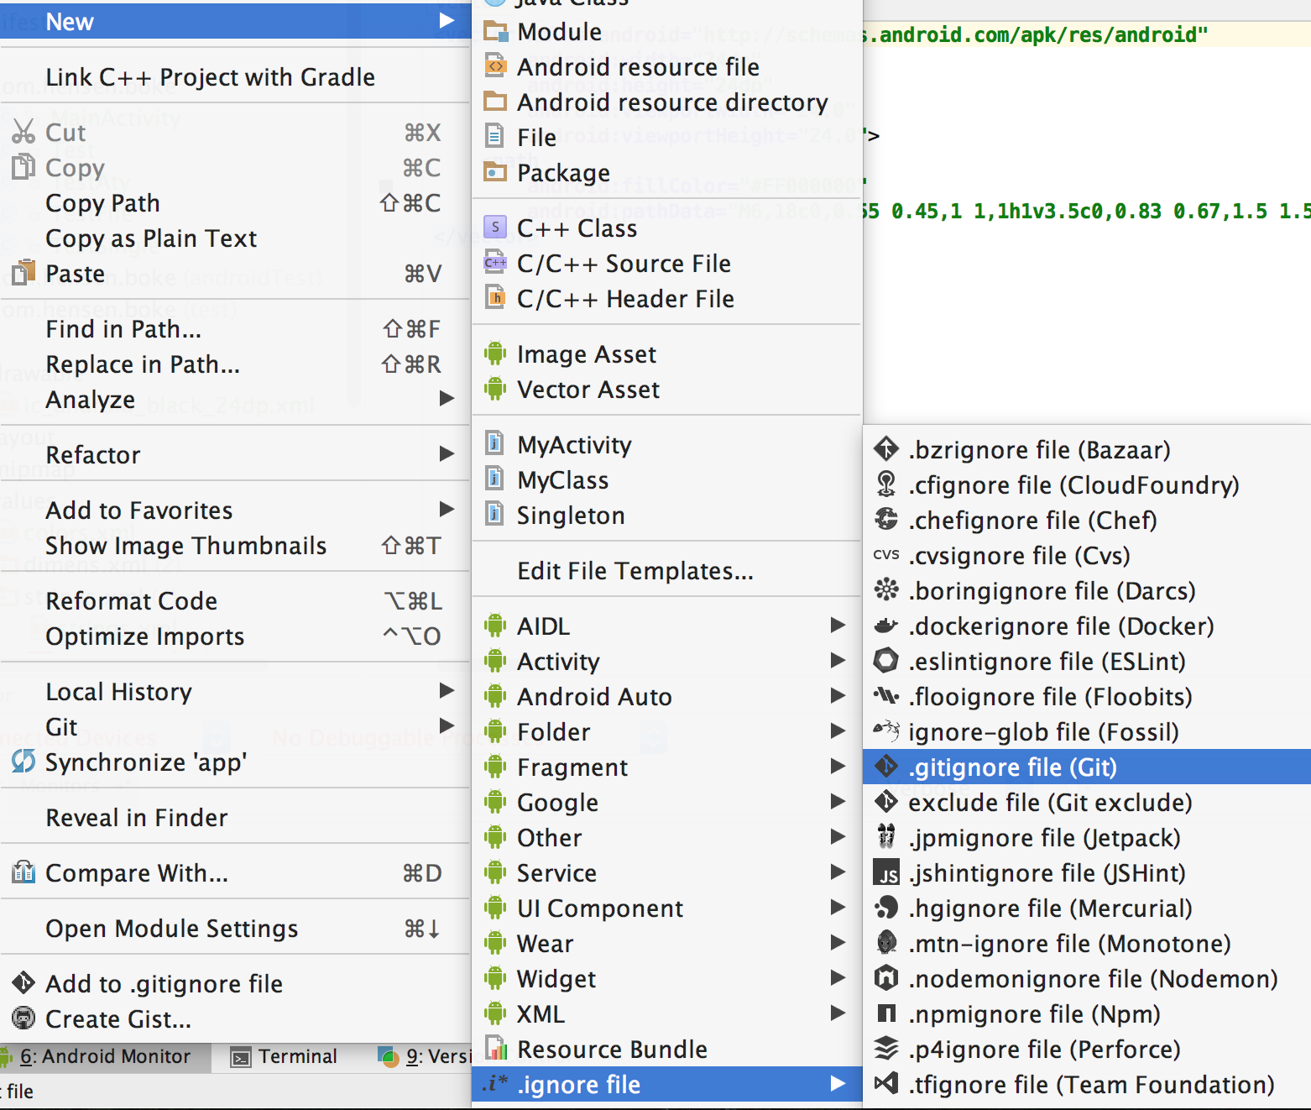1311x1110 pixels.
Task: Click the Floobits icon beside .flooignore file
Action: coord(885,696)
